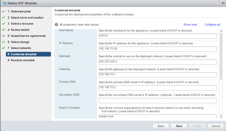Collapse all property groups
Viewport: 226px width, 131px height.
click(x=213, y=24)
